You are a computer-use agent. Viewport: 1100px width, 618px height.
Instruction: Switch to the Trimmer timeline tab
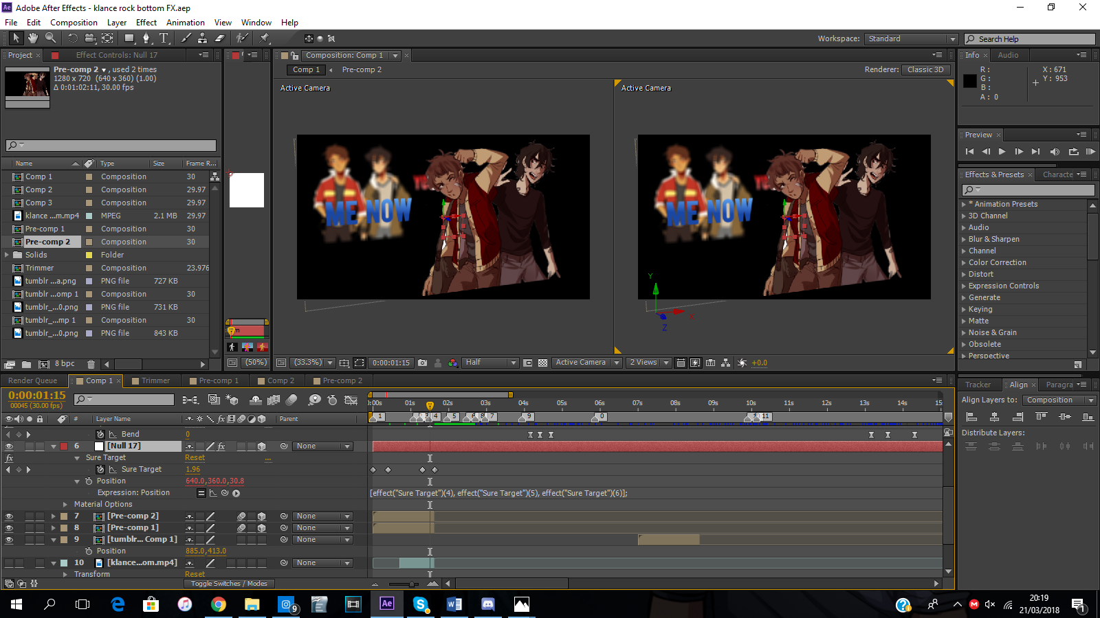[155, 380]
